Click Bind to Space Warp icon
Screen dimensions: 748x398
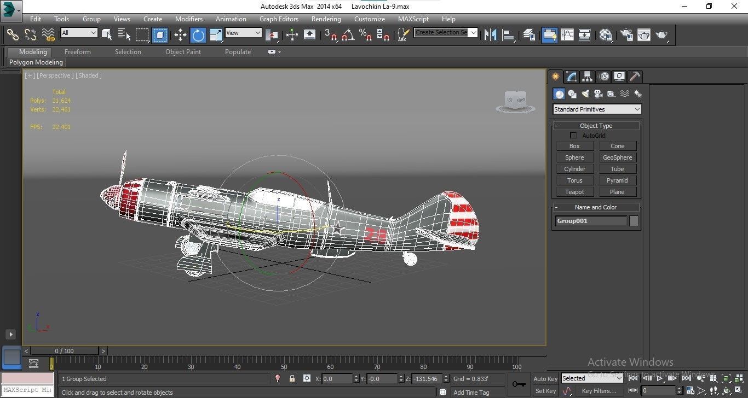(x=48, y=35)
